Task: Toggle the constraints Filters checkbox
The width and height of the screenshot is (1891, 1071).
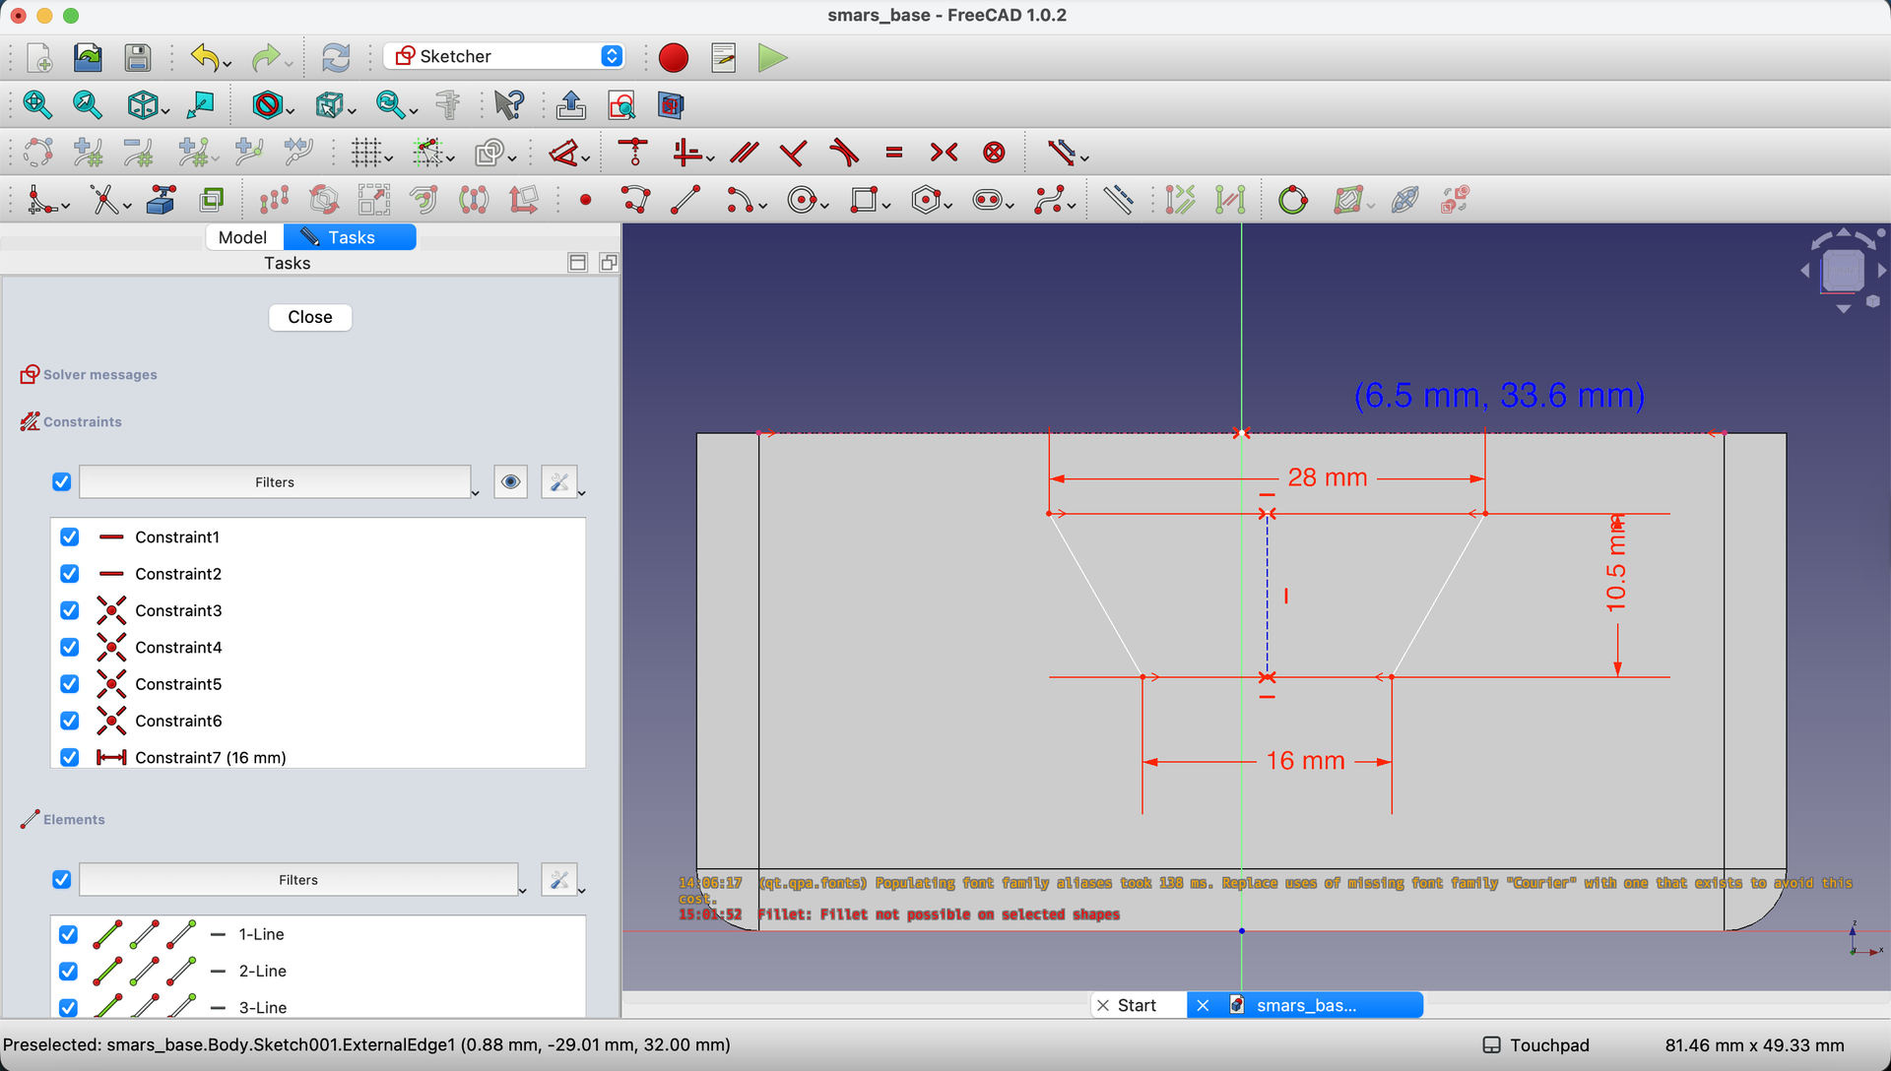Action: (61, 482)
